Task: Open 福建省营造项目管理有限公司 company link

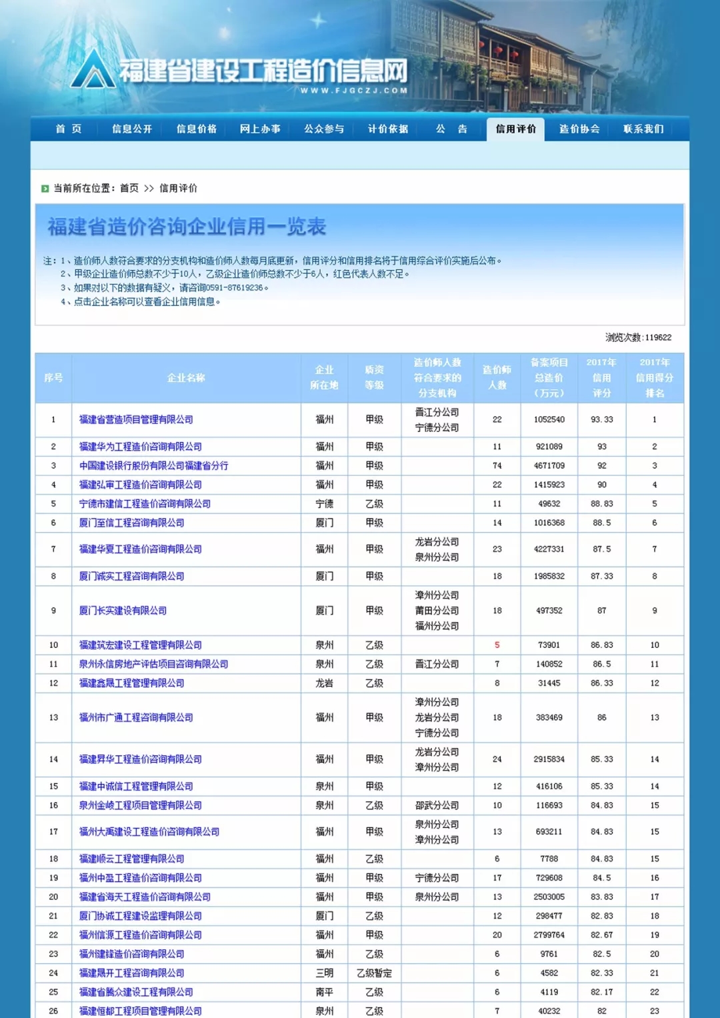Action: [x=136, y=419]
